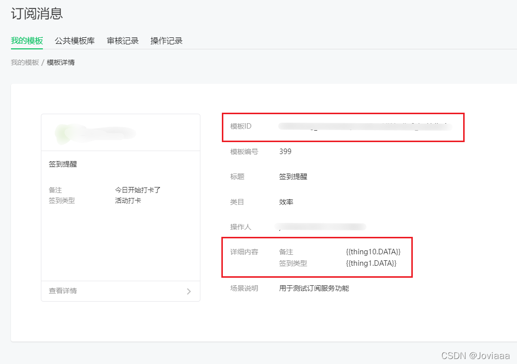Return to 我的模板 via the breadcrumb link
517x364 pixels.
pos(24,62)
